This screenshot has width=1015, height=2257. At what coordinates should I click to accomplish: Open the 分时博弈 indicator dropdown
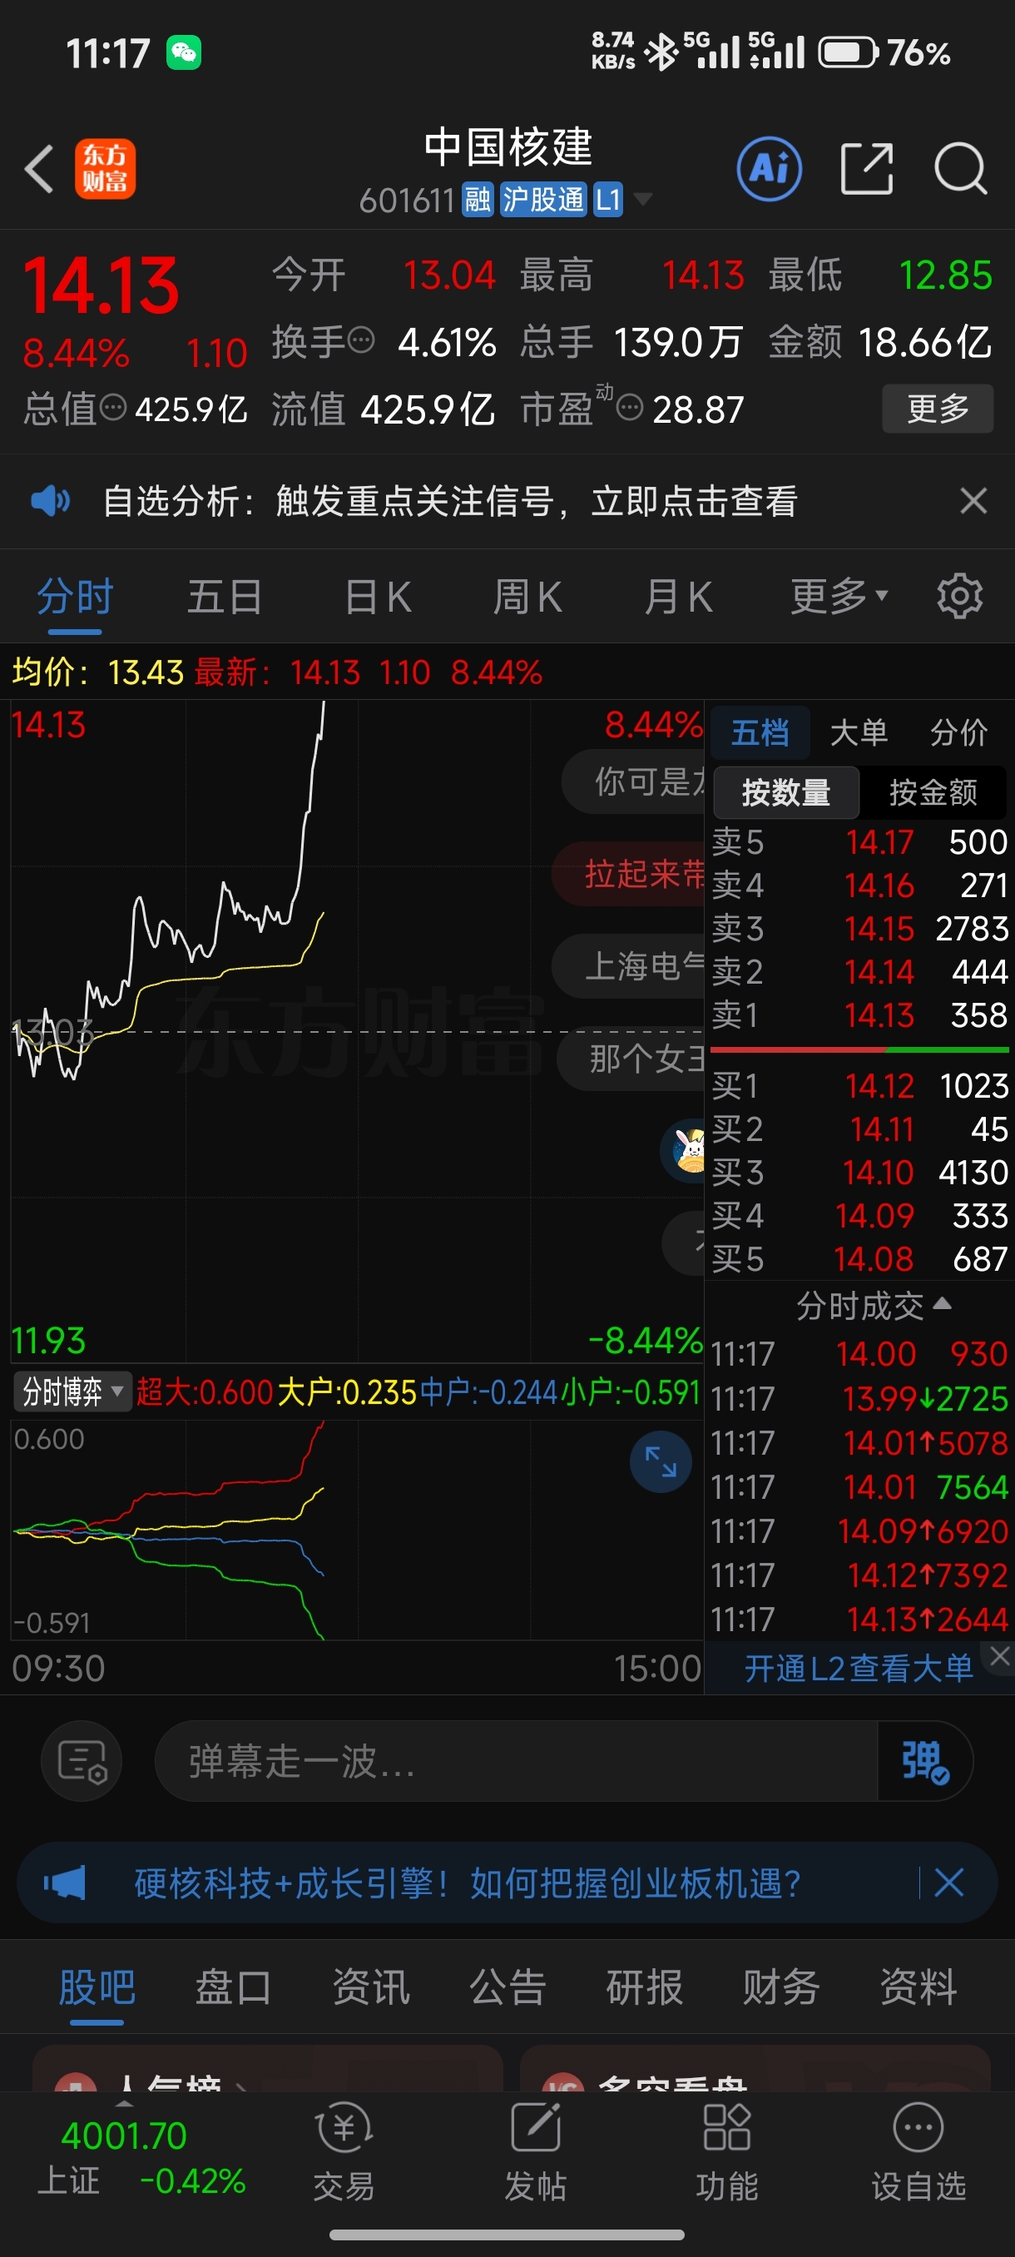(x=72, y=1391)
